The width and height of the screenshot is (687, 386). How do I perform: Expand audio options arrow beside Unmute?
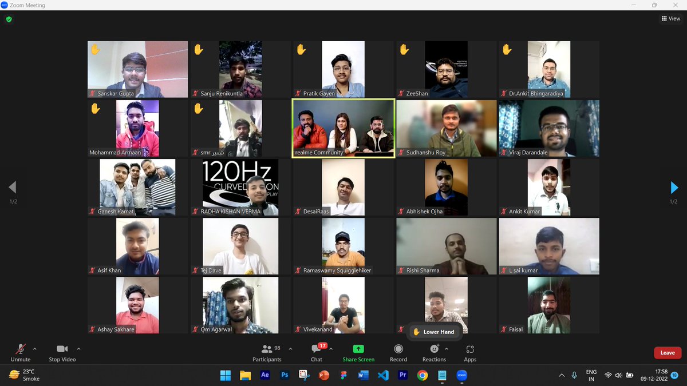35,349
